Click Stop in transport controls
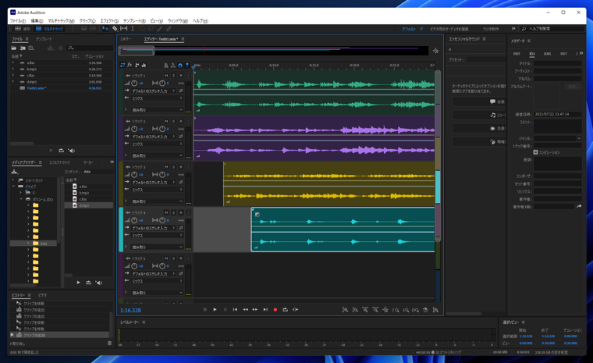Image resolution: width=593 pixels, height=363 pixels. (x=205, y=310)
